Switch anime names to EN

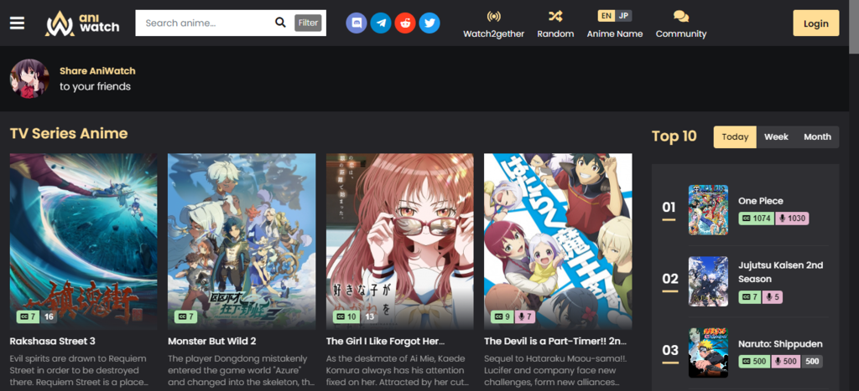[x=607, y=15]
